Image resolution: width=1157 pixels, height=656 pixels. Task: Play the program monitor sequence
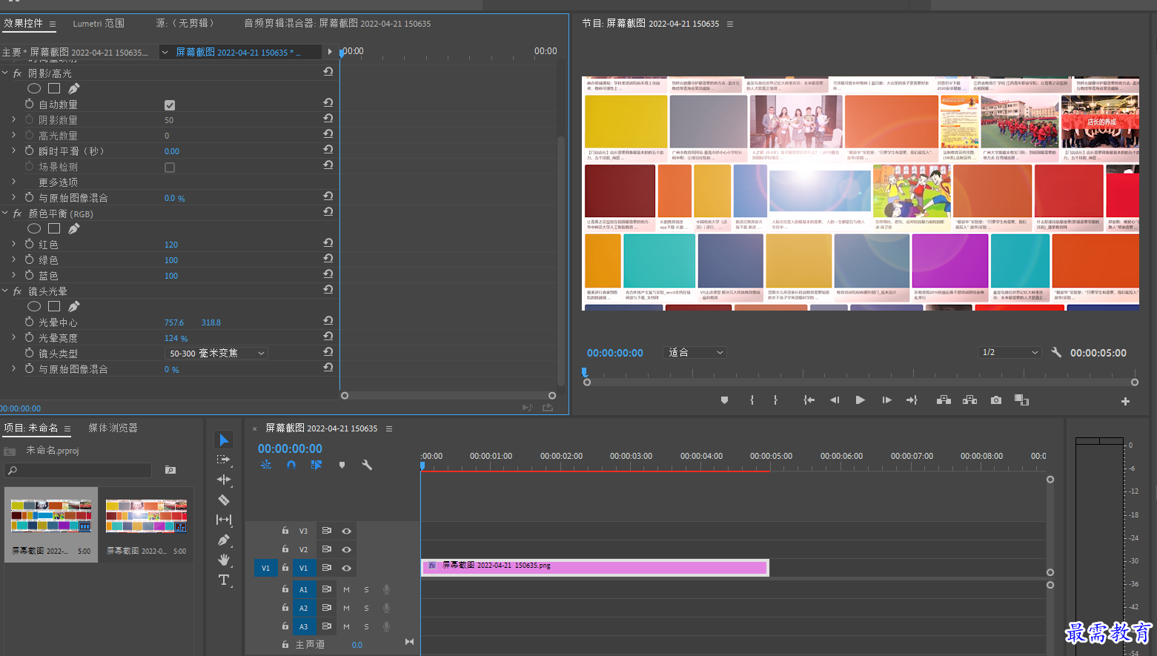[x=860, y=400]
